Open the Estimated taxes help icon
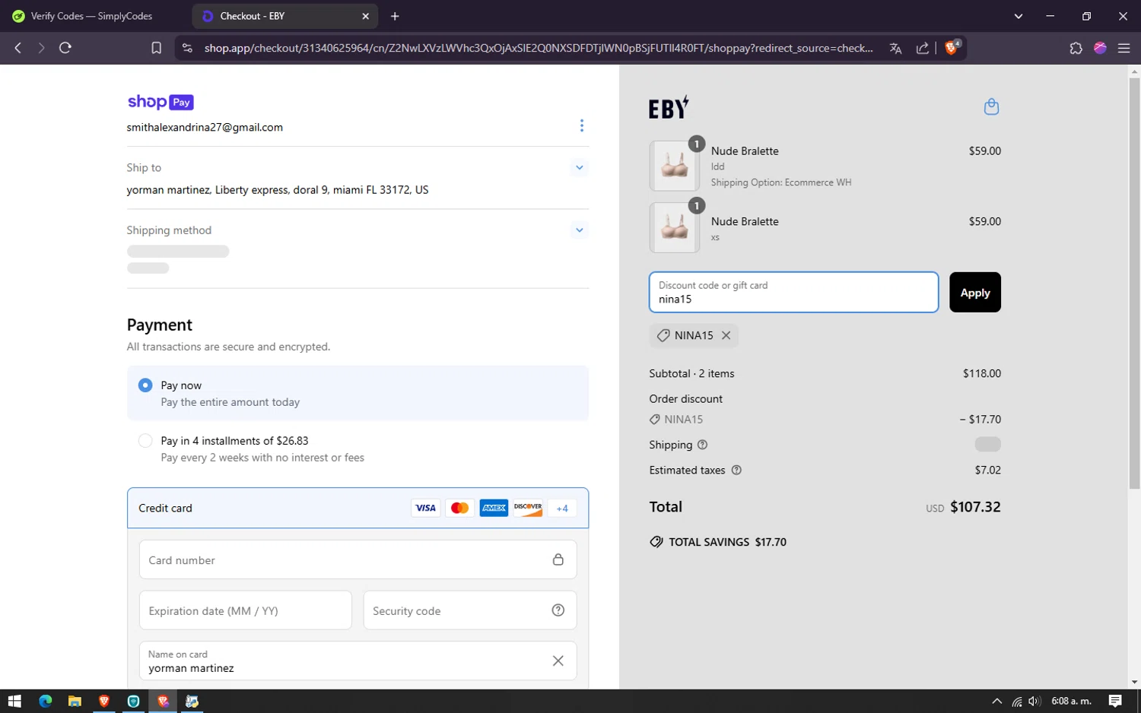This screenshot has height=713, width=1141. (736, 470)
